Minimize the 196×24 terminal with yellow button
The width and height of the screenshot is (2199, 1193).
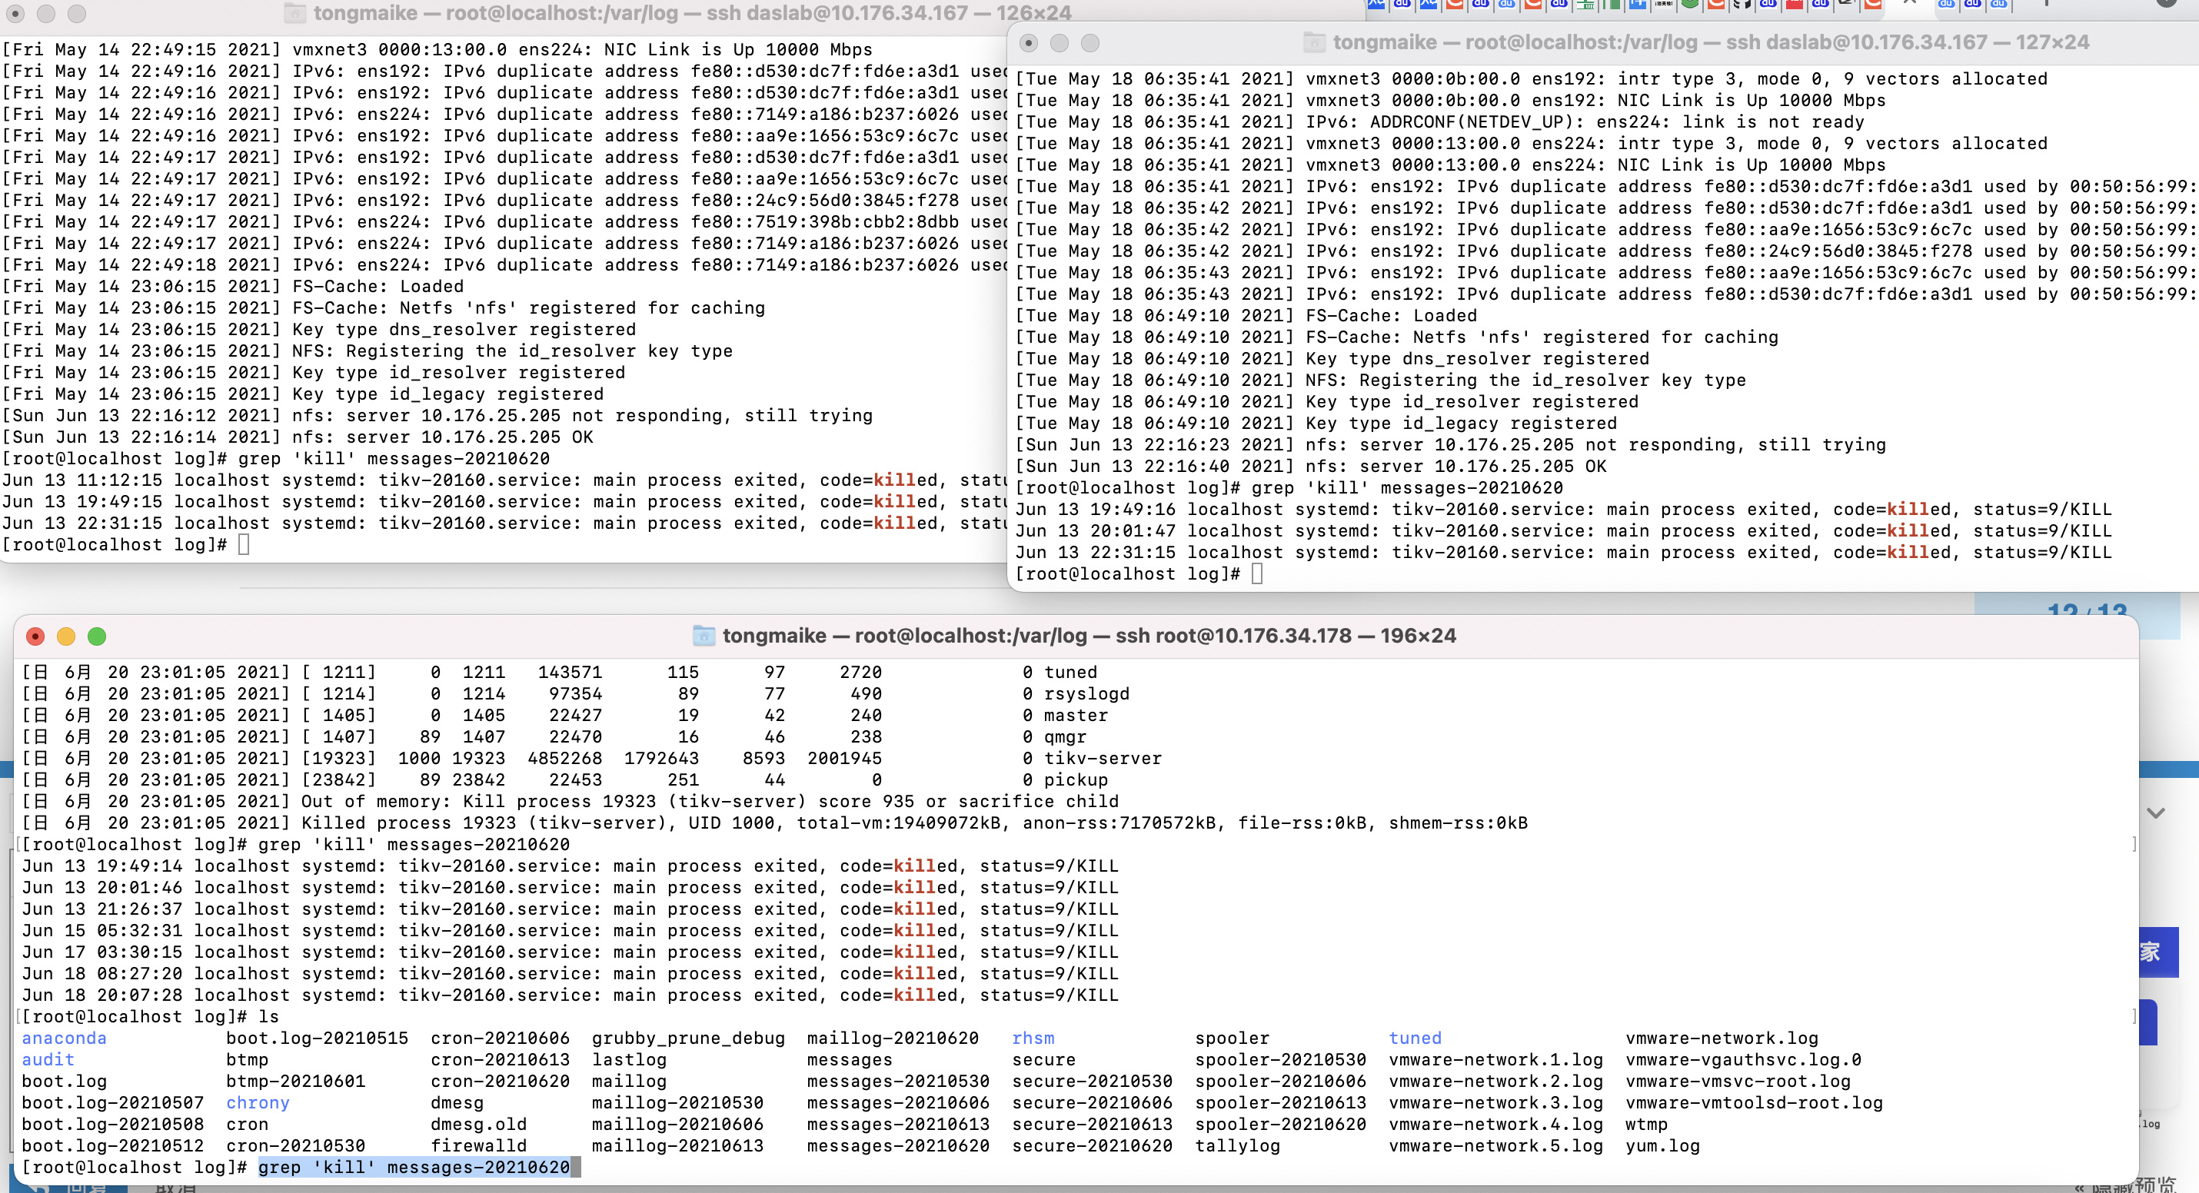(65, 636)
